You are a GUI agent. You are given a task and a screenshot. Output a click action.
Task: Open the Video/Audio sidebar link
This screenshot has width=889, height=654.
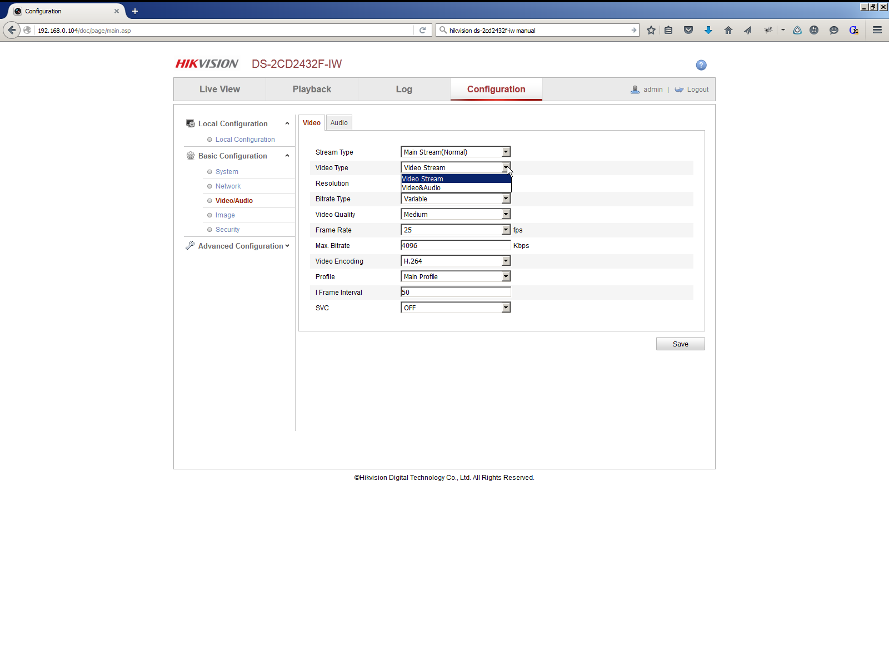(x=234, y=201)
